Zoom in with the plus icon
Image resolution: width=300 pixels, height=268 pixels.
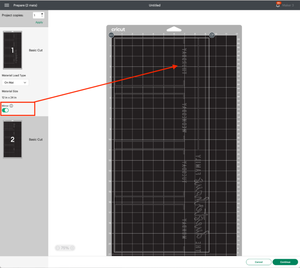[x=72, y=248]
